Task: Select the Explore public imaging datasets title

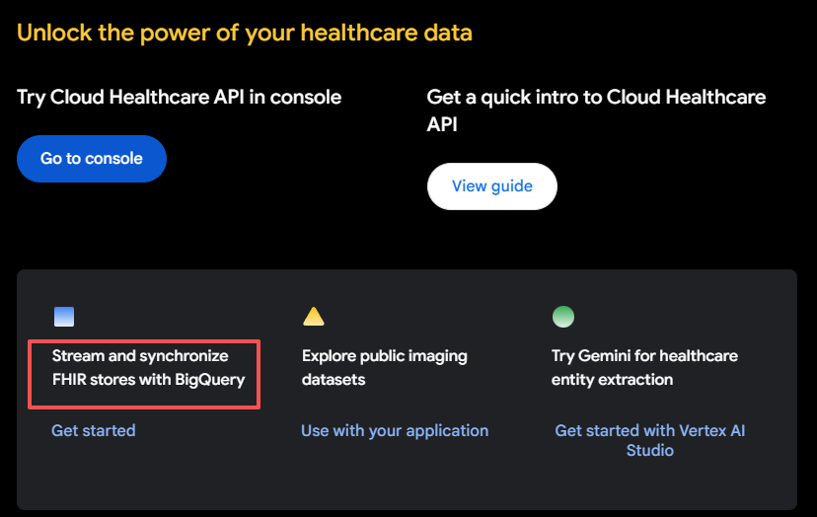Action: pos(385,367)
